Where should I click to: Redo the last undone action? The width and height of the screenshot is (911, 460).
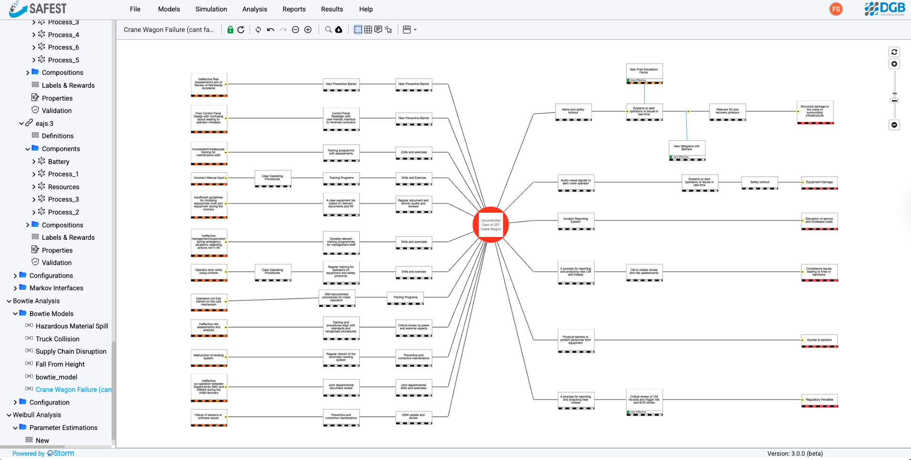click(283, 30)
